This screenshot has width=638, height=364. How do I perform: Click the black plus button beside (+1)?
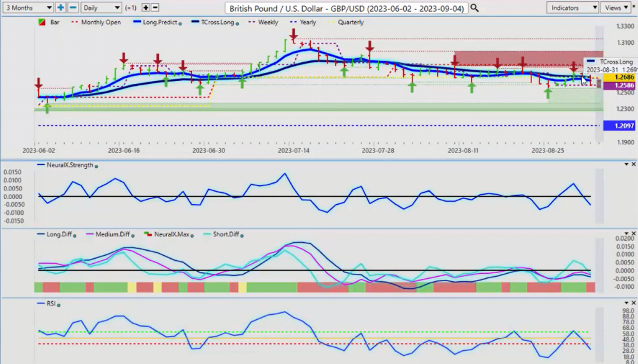click(x=146, y=7)
